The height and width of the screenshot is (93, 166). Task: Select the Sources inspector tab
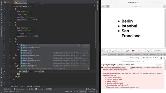coord(129,55)
